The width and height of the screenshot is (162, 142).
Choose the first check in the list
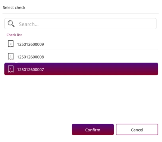pos(81,44)
